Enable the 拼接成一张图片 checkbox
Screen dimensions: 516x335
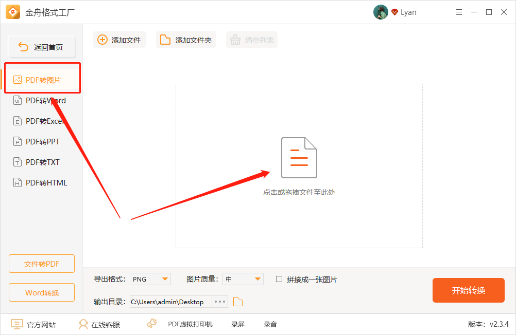(279, 279)
